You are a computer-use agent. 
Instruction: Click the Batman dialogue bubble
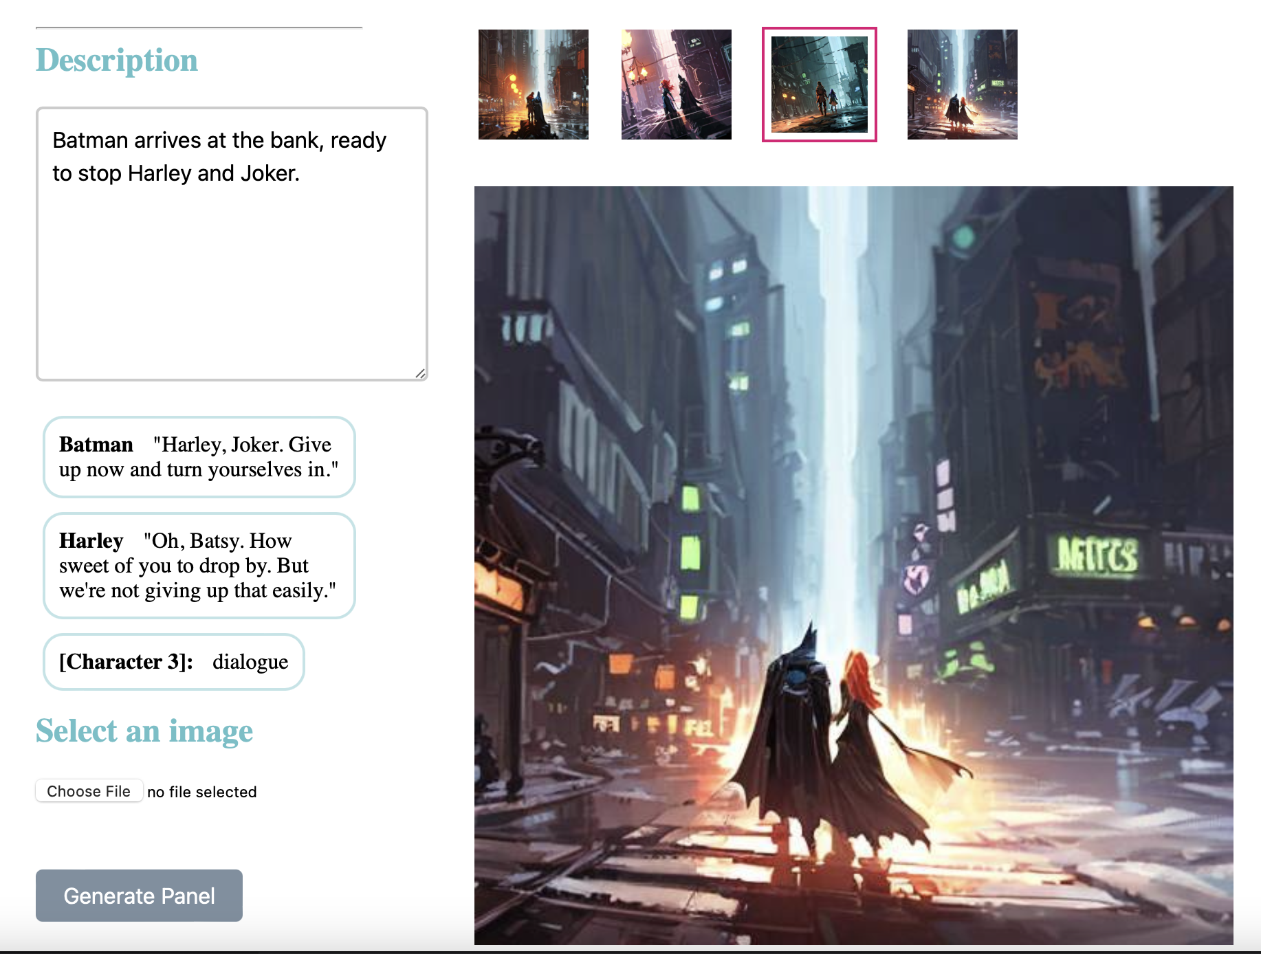pos(199,456)
